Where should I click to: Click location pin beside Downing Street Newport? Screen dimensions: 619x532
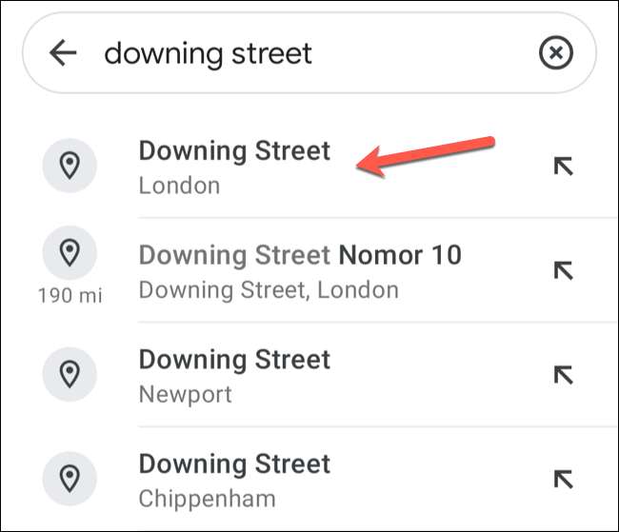click(x=70, y=375)
